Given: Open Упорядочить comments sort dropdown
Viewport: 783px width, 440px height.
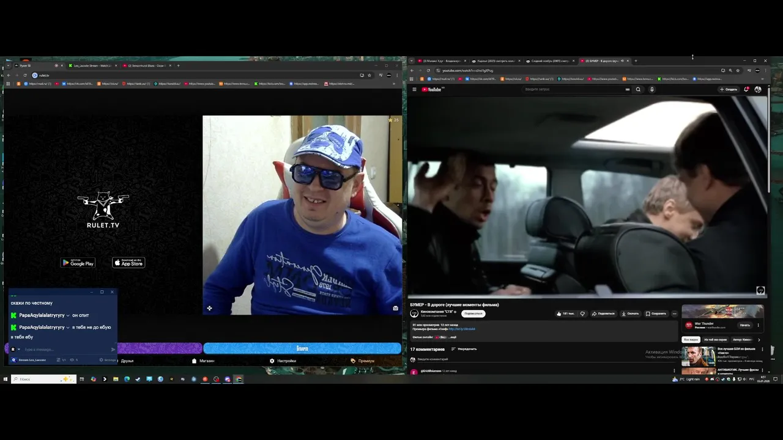Looking at the screenshot, I should click(x=464, y=349).
